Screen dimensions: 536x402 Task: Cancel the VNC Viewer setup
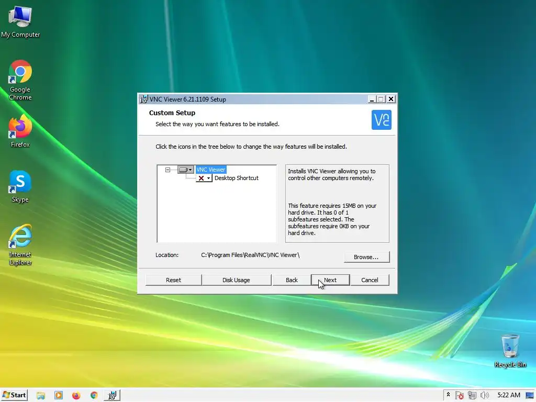pos(370,280)
